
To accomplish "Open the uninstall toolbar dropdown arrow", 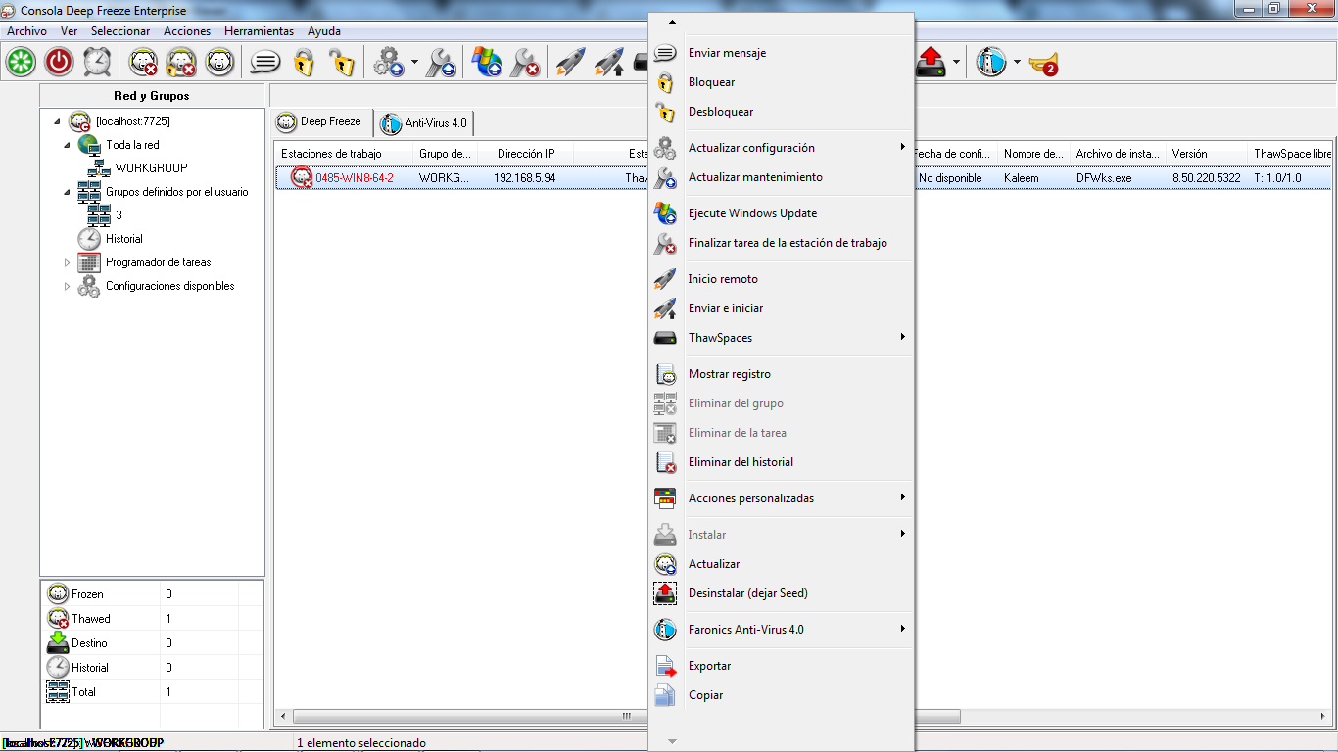I will (x=956, y=63).
